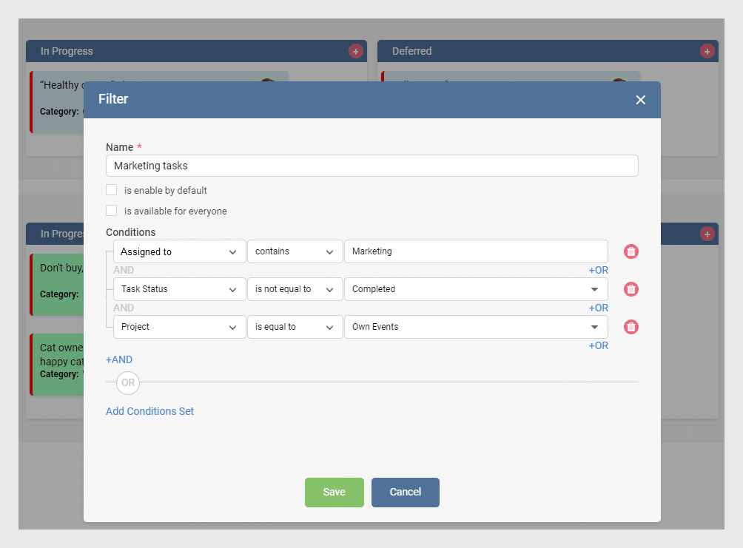
Task: Click the plus icon in the lower right column header
Action: (x=707, y=234)
